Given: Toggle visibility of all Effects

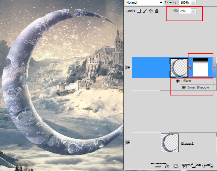Looking at the screenshot, I should pyautogui.click(x=178, y=81).
